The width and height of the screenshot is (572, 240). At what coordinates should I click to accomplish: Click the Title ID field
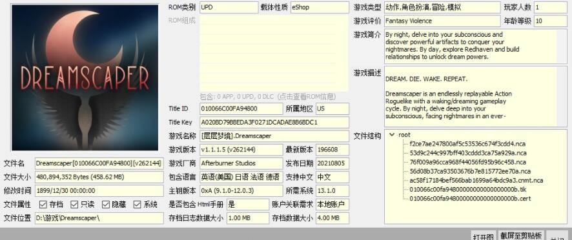(241, 108)
